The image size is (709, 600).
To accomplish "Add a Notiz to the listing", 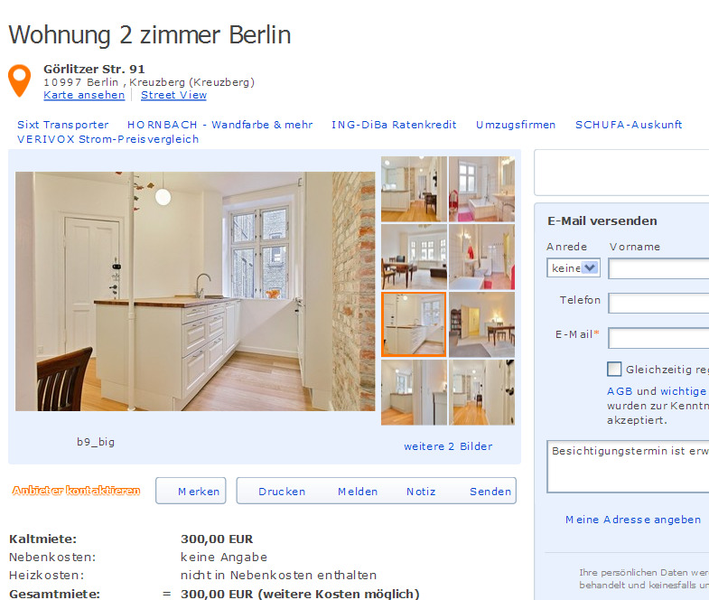I will pyautogui.click(x=421, y=492).
